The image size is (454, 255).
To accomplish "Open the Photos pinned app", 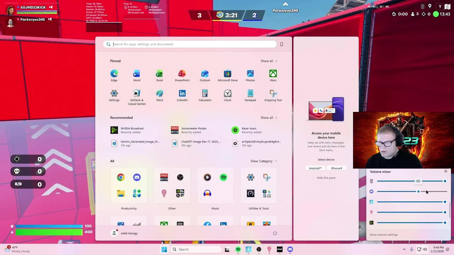I will tap(250, 75).
